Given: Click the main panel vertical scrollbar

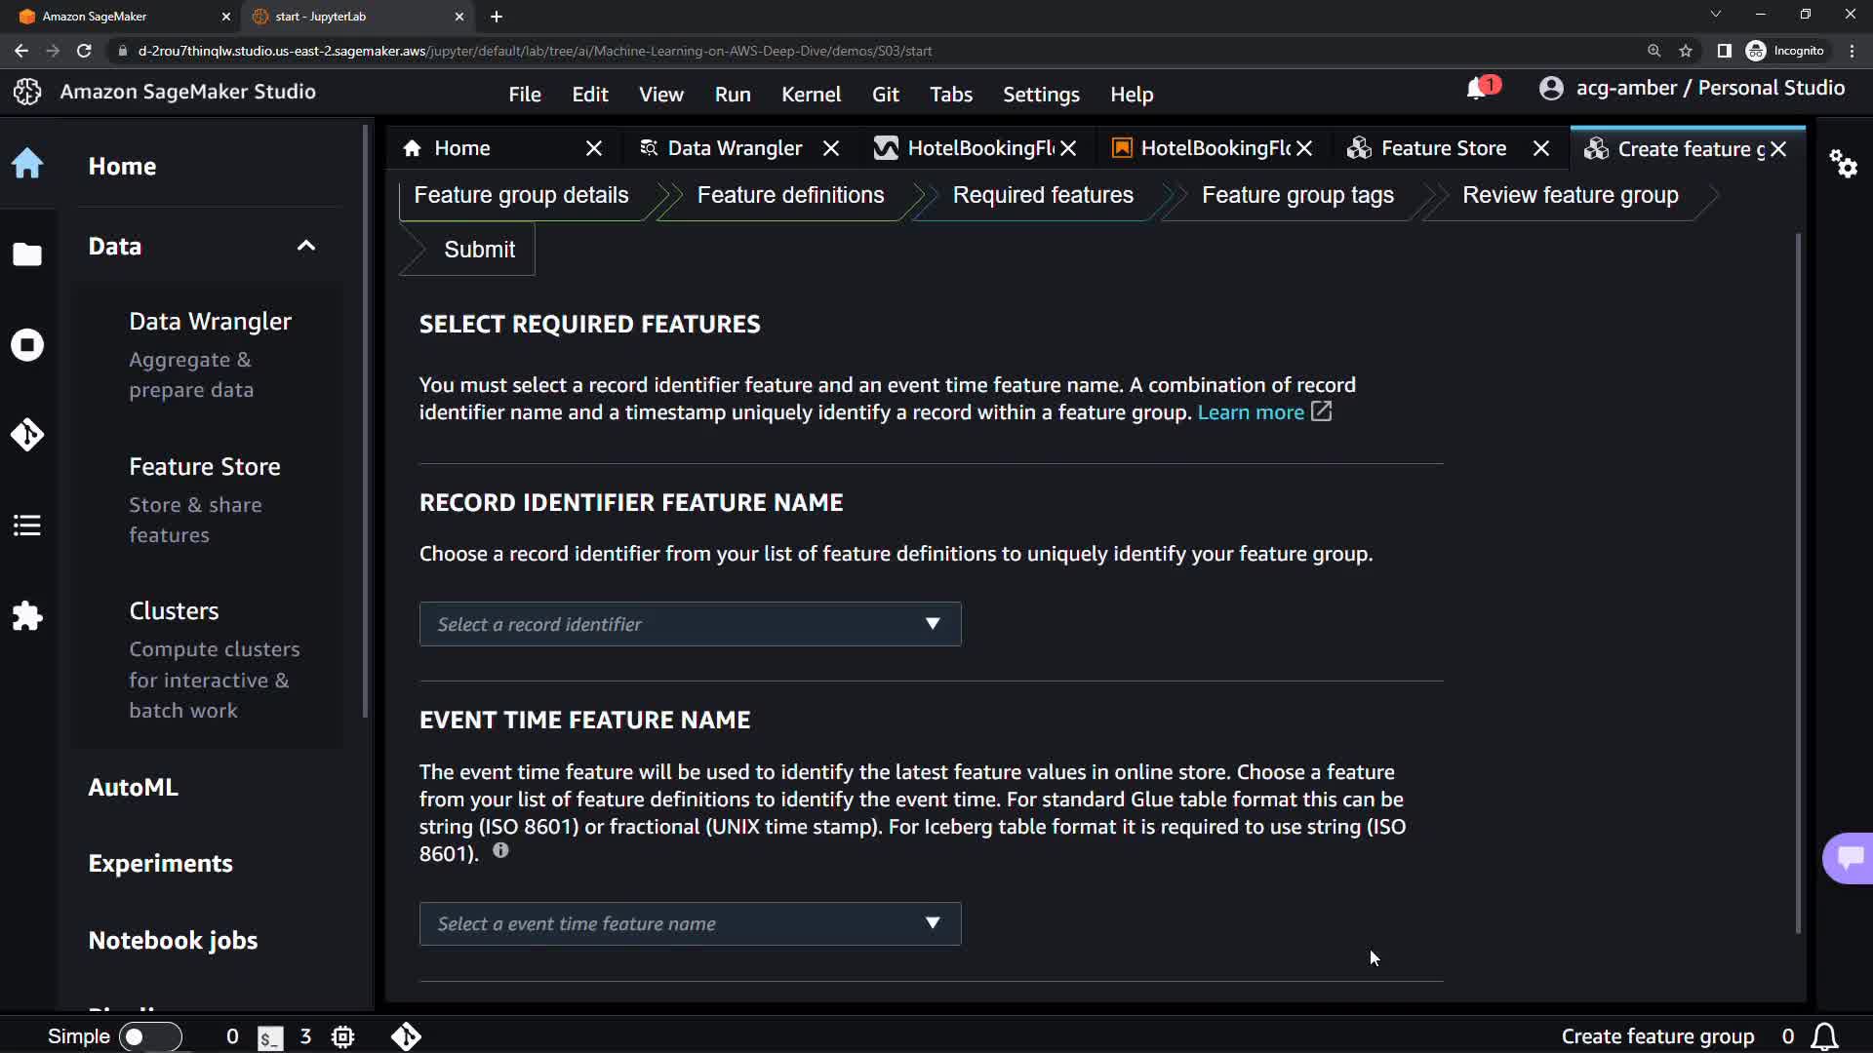Looking at the screenshot, I should point(1798,585).
